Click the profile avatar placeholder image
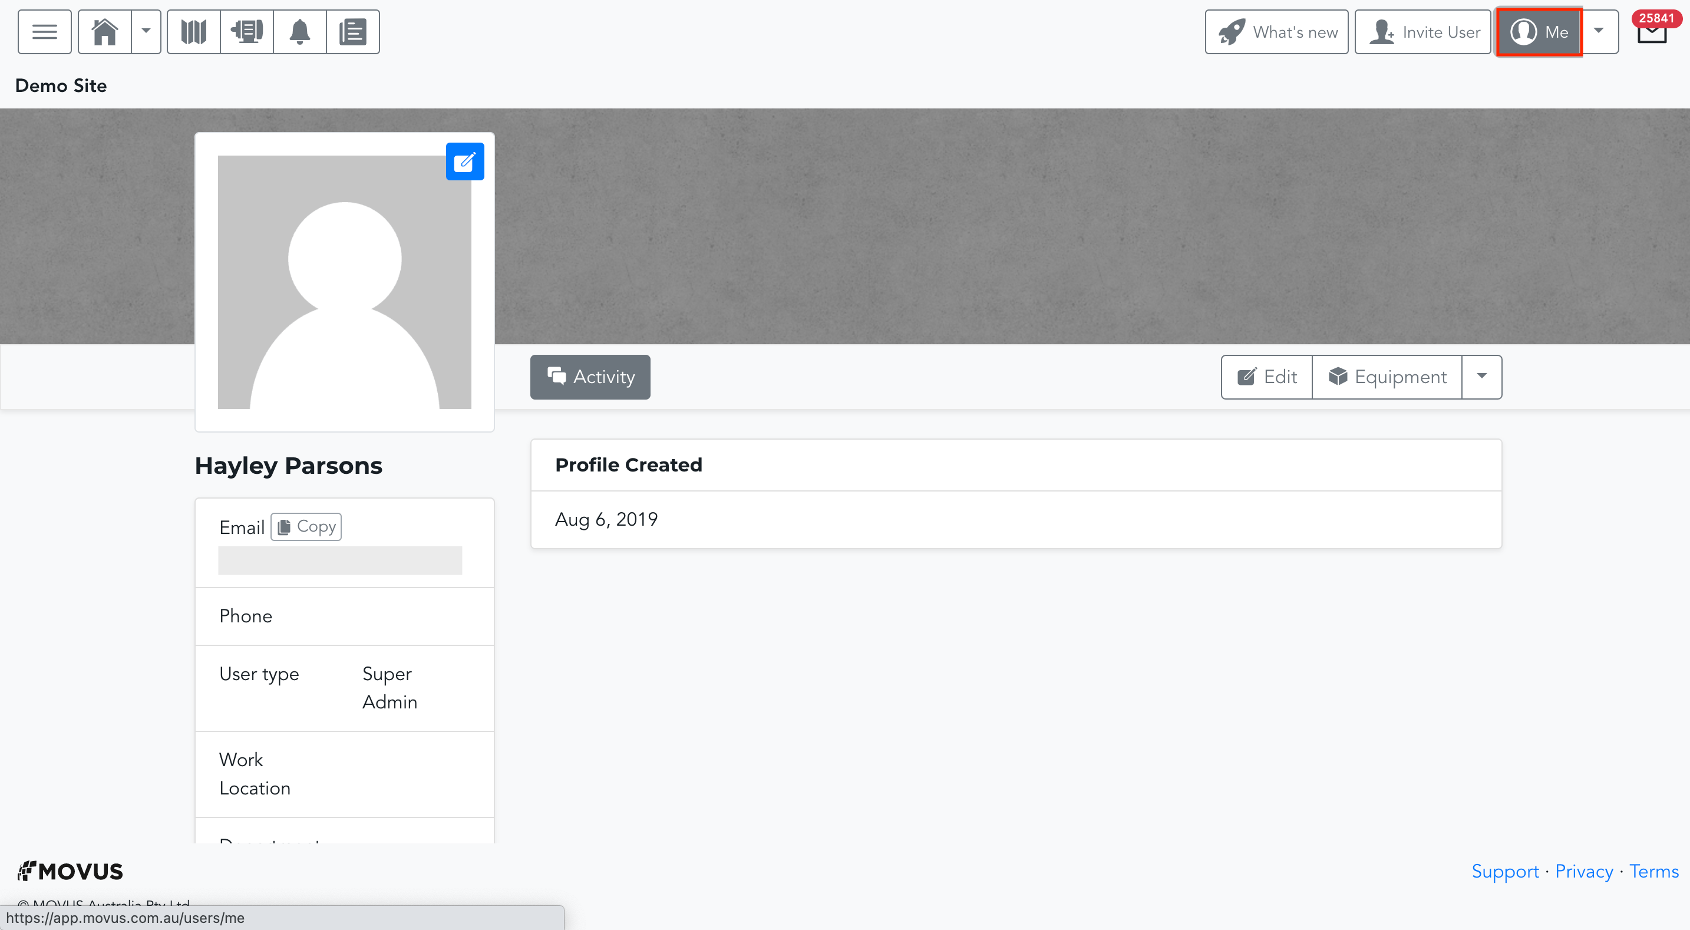This screenshot has height=930, width=1690. (345, 282)
